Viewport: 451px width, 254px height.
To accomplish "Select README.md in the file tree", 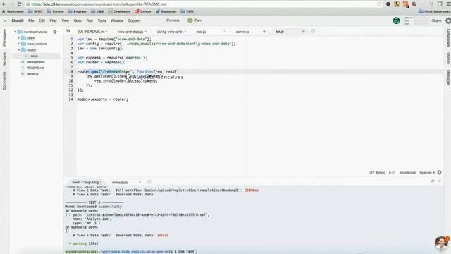I will pyautogui.click(x=36, y=68).
